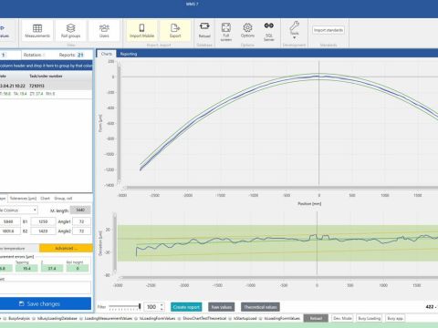This screenshot has width=438, height=328.
Task: Toggle LoadingMeasurementValues indicator
Action: point(106,318)
